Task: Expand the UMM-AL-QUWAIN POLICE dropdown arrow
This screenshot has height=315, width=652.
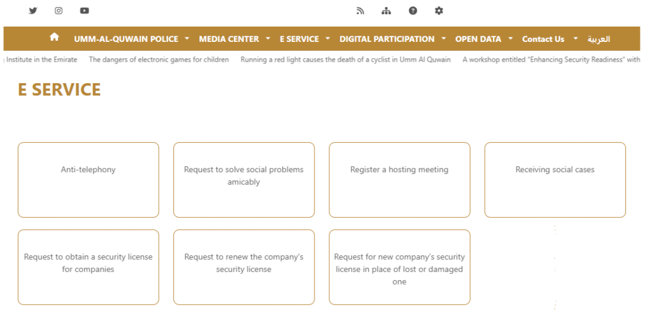Action: (187, 39)
